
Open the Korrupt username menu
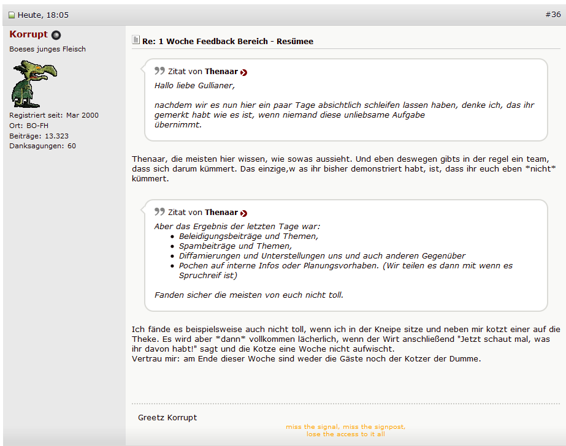coord(28,34)
